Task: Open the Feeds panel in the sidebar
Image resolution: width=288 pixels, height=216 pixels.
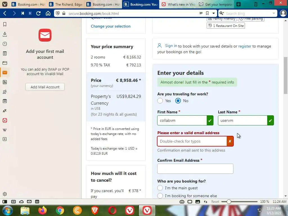Action: coord(5,82)
